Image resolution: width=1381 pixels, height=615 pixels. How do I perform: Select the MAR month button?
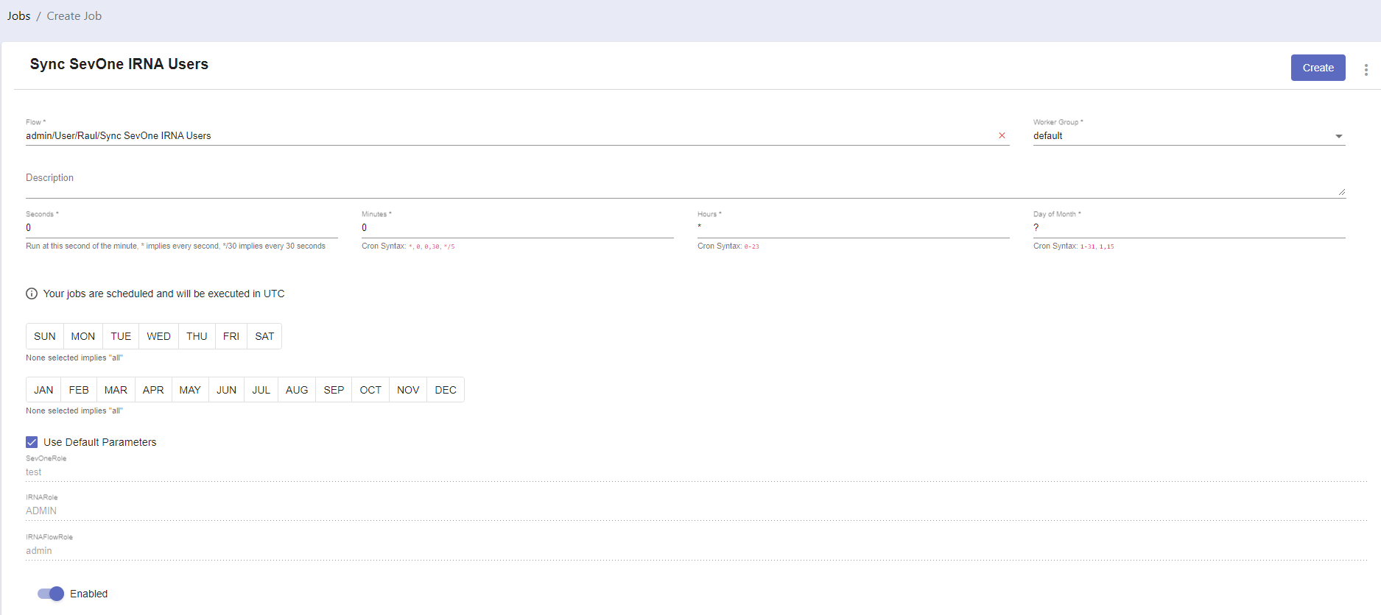(116, 390)
